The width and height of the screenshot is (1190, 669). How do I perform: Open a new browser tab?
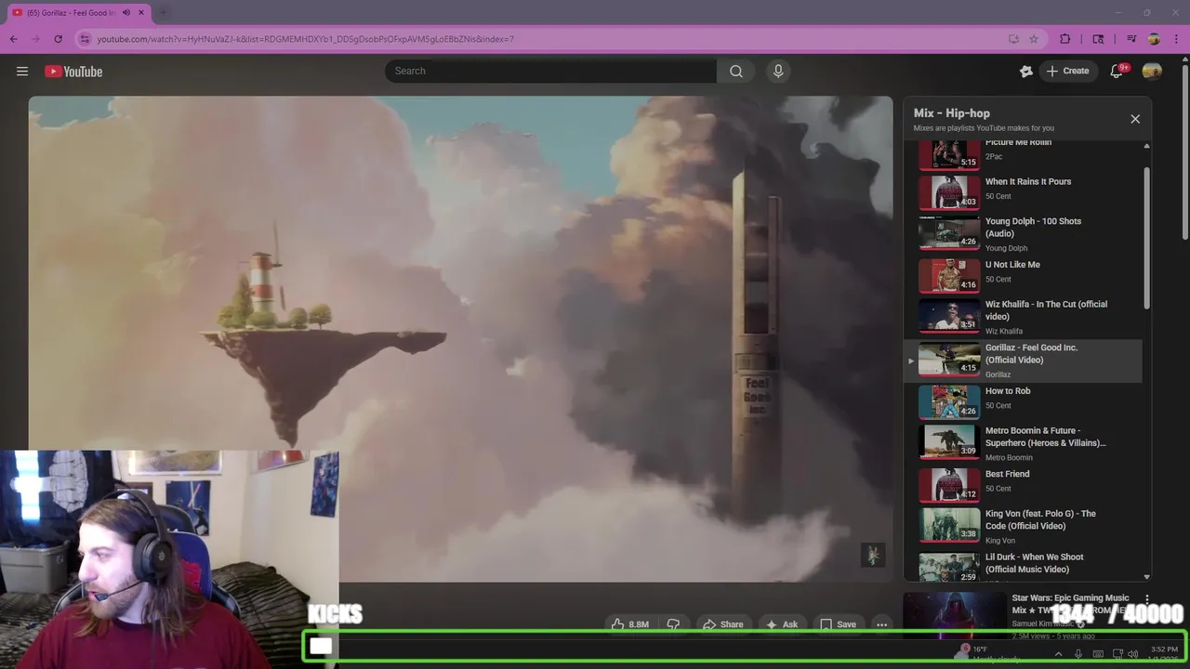tap(163, 13)
